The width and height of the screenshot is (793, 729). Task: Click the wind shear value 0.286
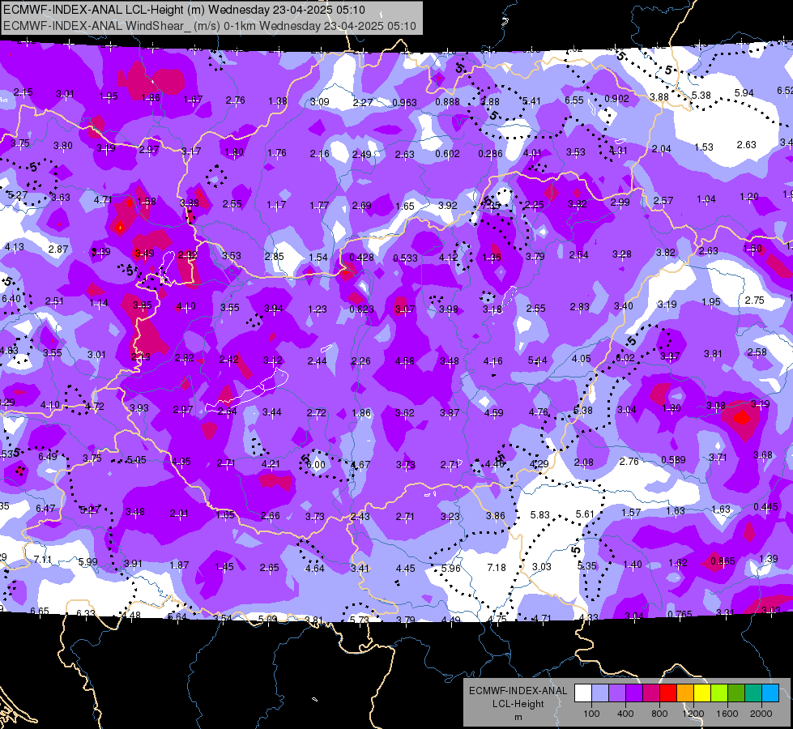click(x=491, y=154)
